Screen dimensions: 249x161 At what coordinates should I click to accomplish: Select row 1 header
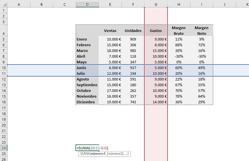[4, 11]
